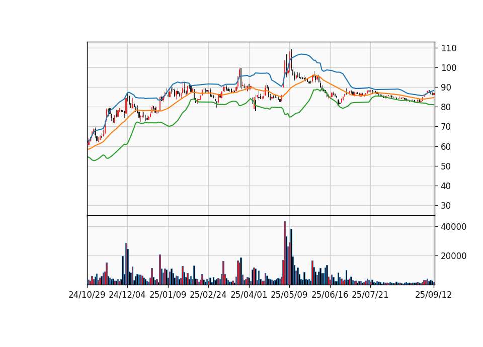This screenshot has width=483, height=347.
Task: Click the 50 price axis label
Action: (x=446, y=166)
